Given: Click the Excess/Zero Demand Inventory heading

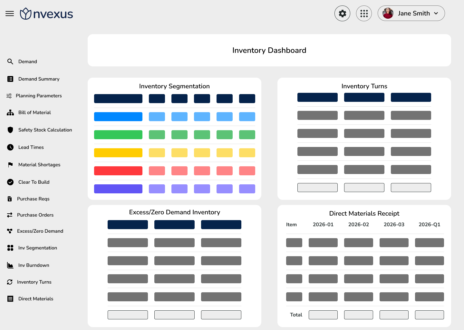Looking at the screenshot, I should [x=175, y=212].
